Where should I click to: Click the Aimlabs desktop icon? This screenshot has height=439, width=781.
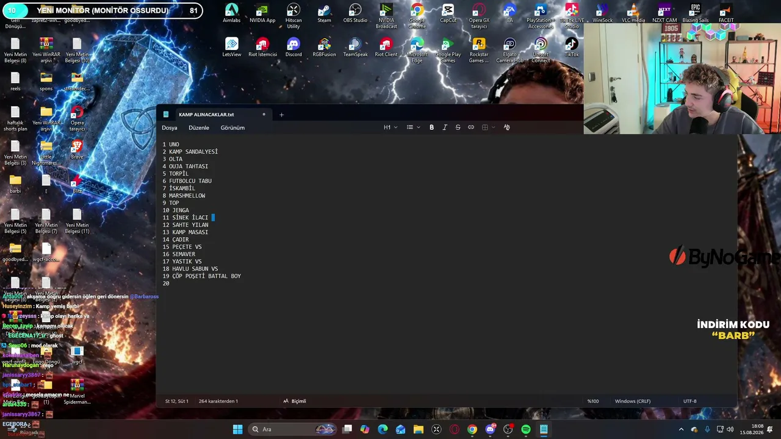point(232,13)
